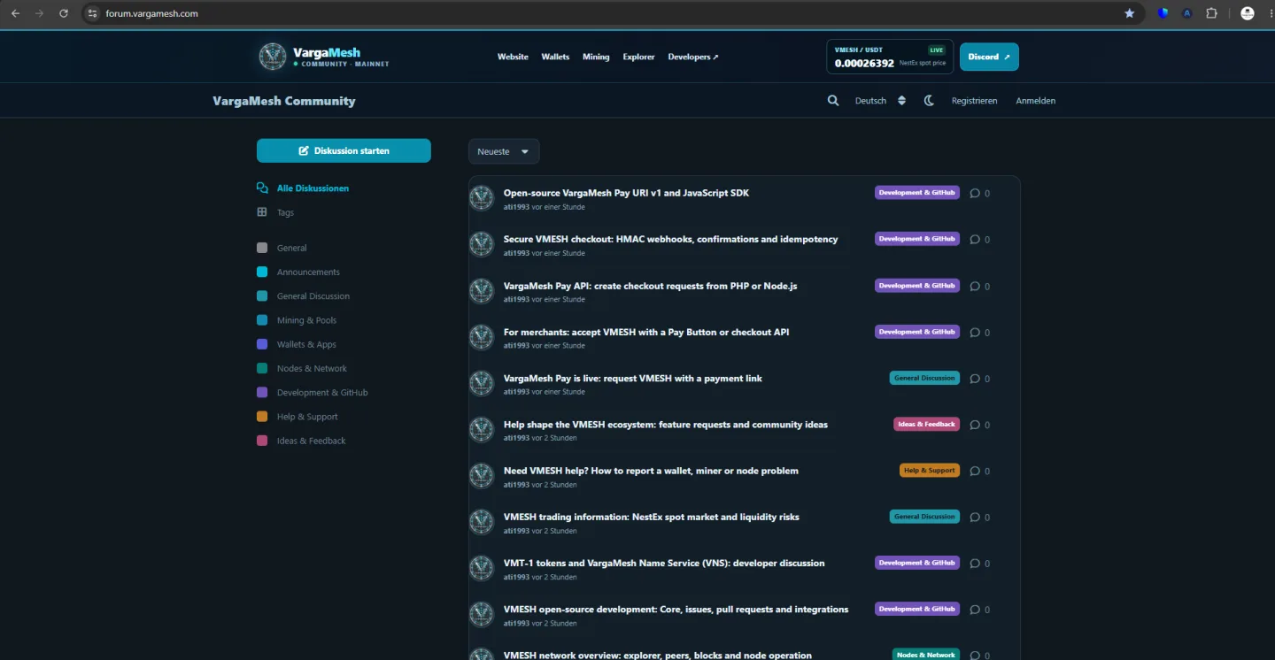The height and width of the screenshot is (660, 1275).
Task: Click reply count icon on VargaMesh Pay is live
Action: tap(975, 379)
